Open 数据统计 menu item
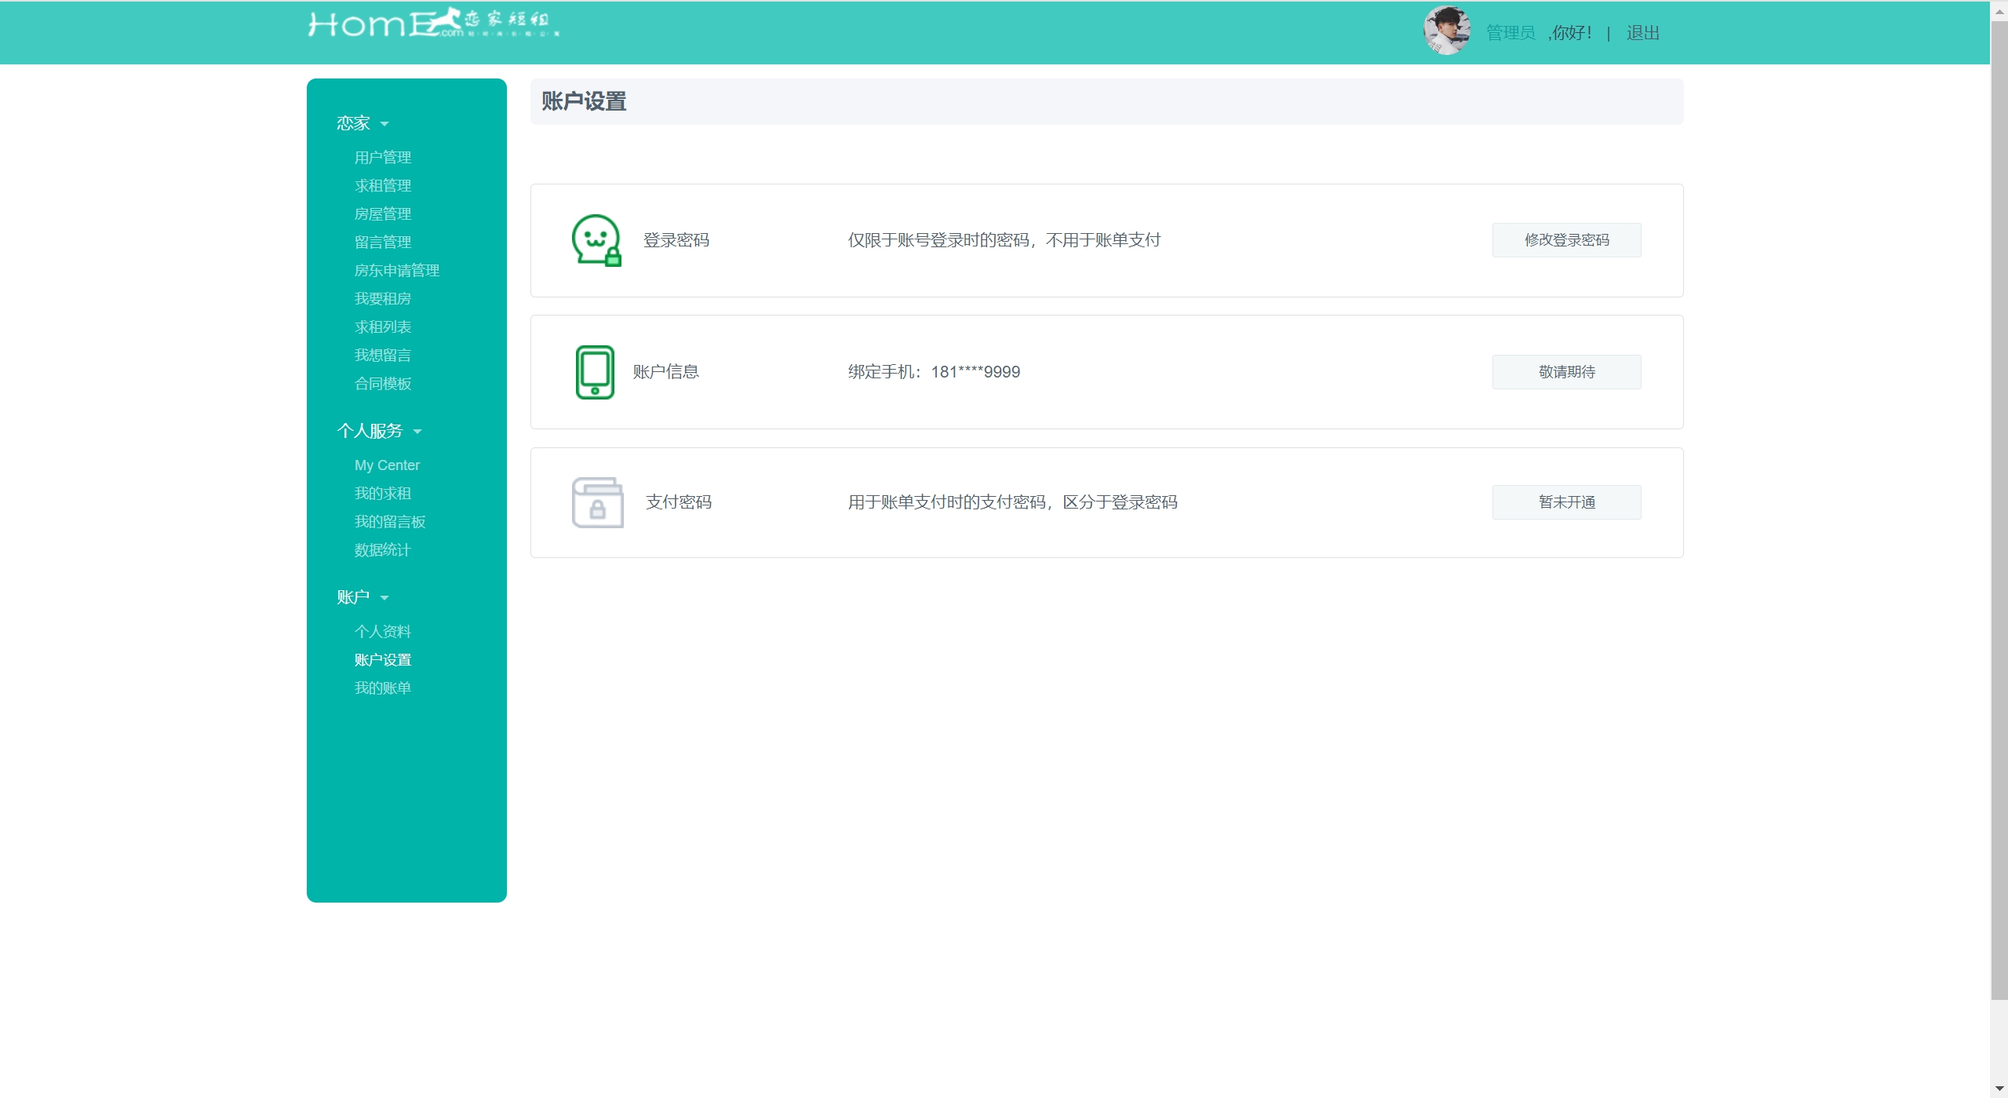 coord(382,550)
